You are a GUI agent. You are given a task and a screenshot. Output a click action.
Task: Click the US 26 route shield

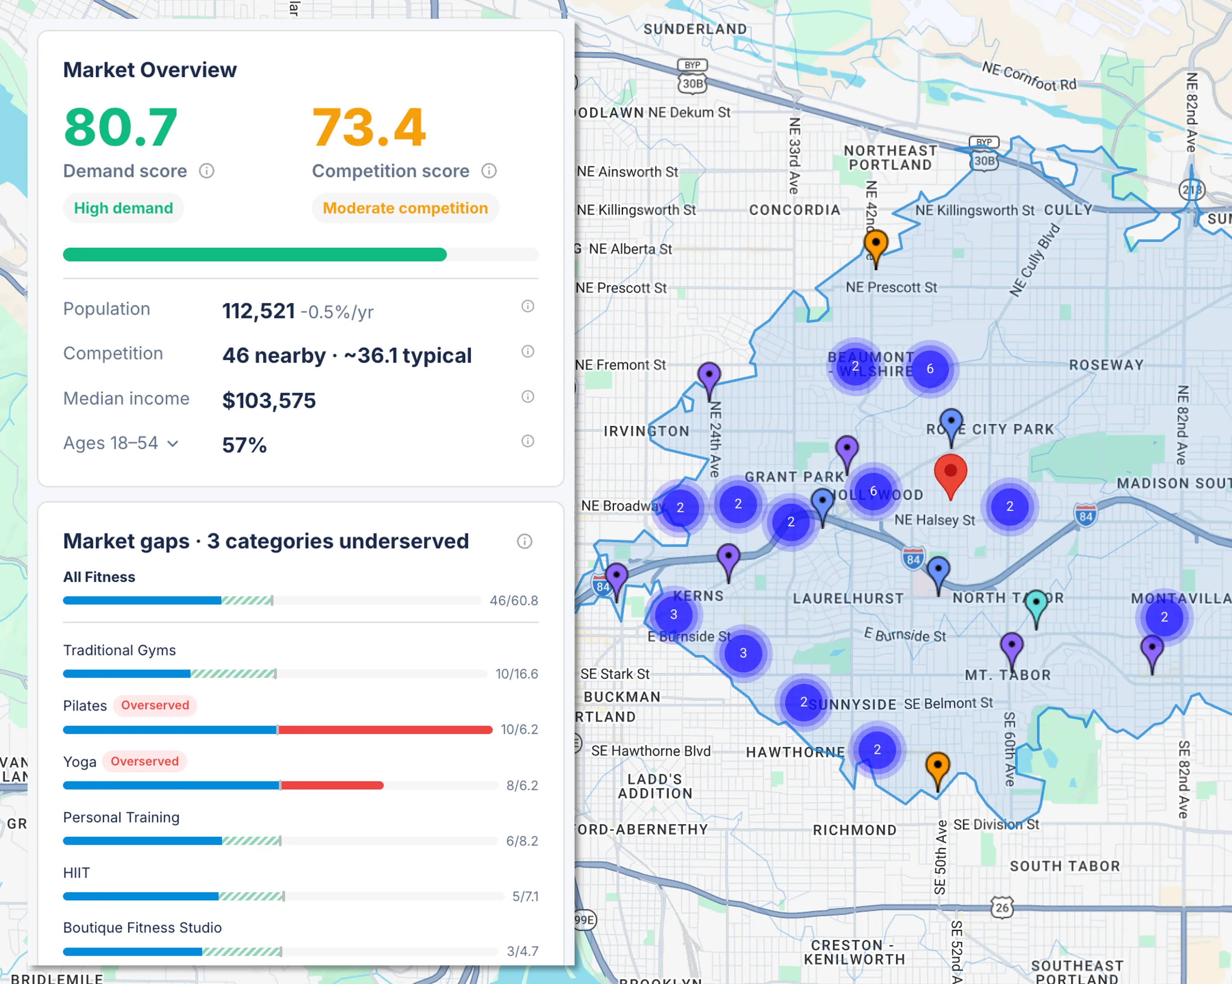[1002, 908]
